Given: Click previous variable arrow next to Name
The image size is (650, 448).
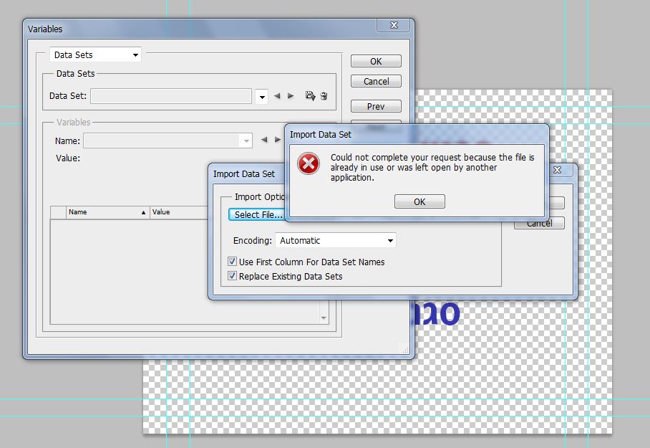Looking at the screenshot, I should [264, 140].
